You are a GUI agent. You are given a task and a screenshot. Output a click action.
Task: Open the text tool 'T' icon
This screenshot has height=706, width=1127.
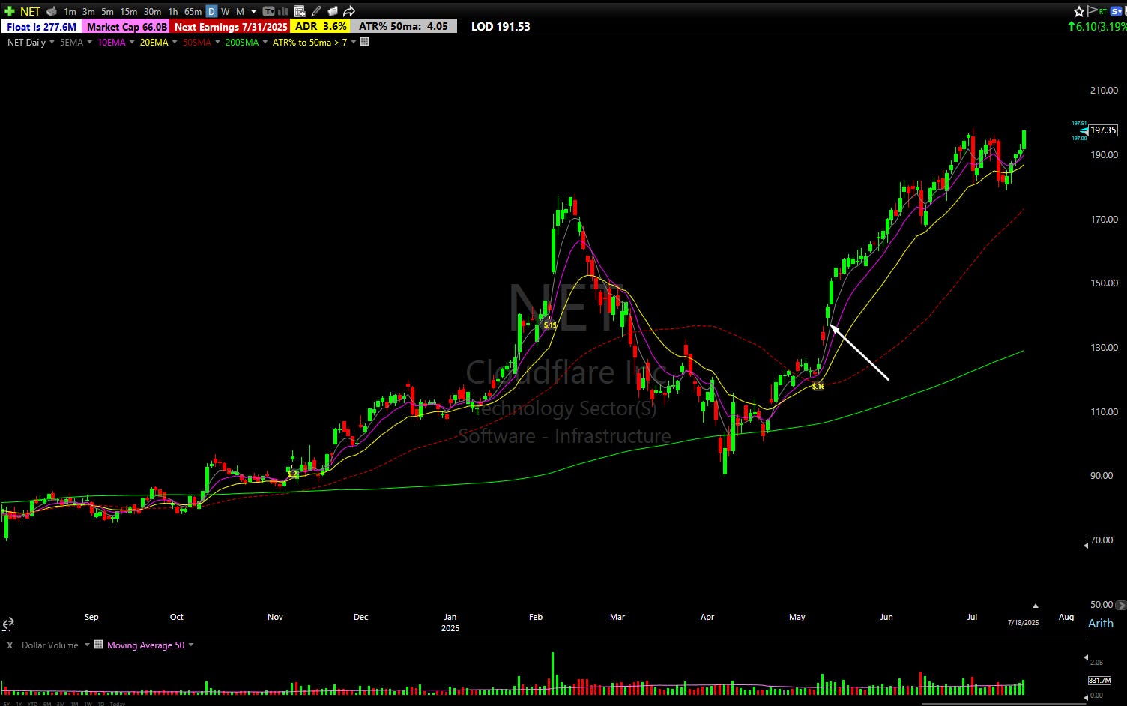pos(268,11)
